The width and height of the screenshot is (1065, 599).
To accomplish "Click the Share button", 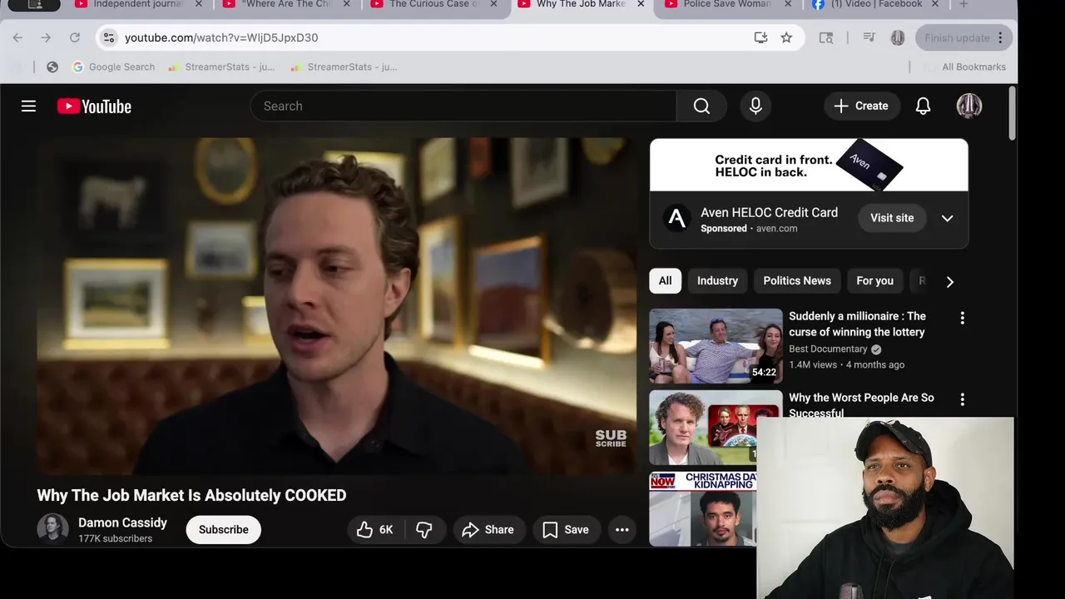I will point(488,529).
